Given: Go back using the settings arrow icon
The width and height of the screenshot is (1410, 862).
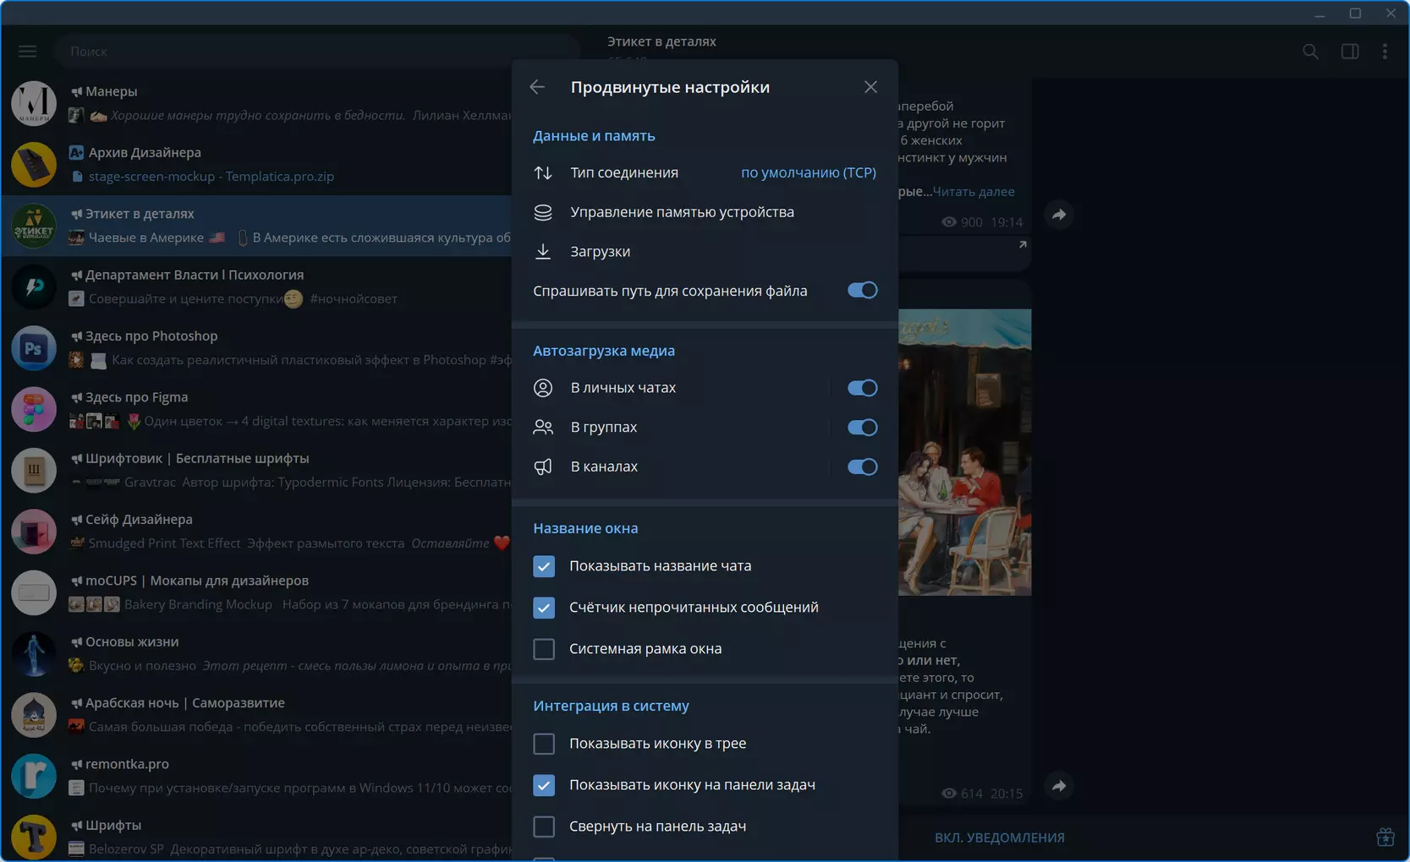Looking at the screenshot, I should (x=537, y=87).
